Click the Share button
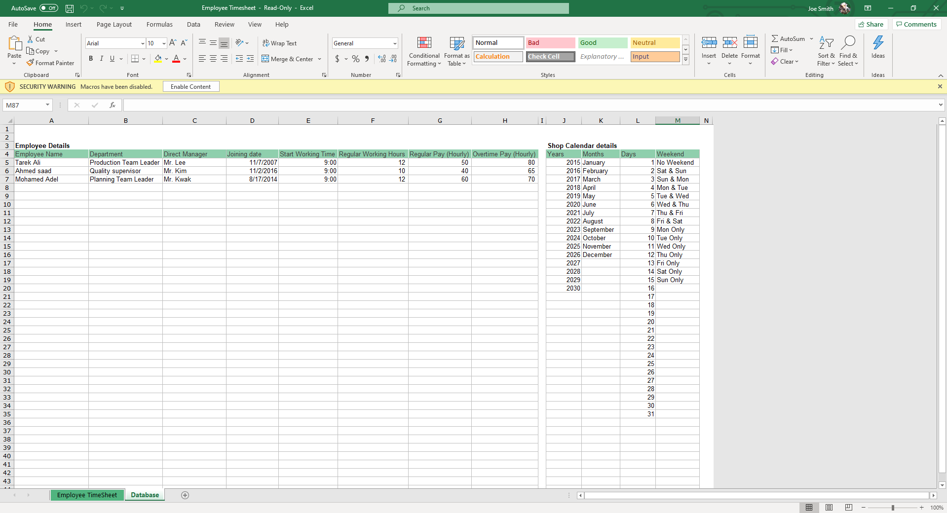 coord(871,25)
